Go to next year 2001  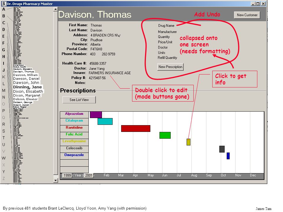point(89,175)
